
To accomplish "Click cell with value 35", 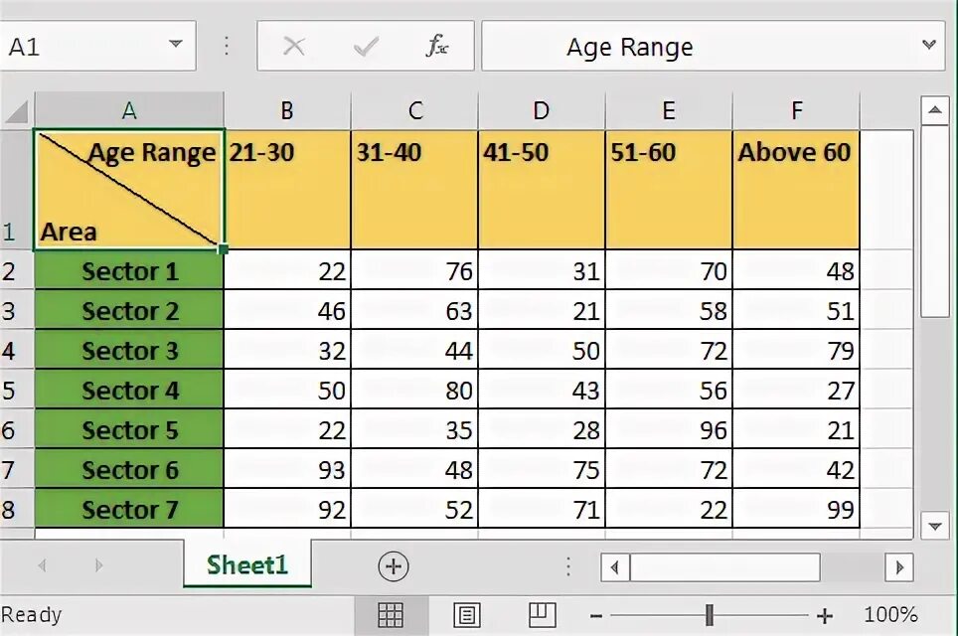I will 414,429.
